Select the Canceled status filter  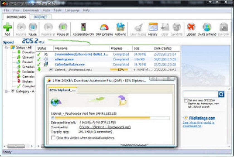click(26, 76)
